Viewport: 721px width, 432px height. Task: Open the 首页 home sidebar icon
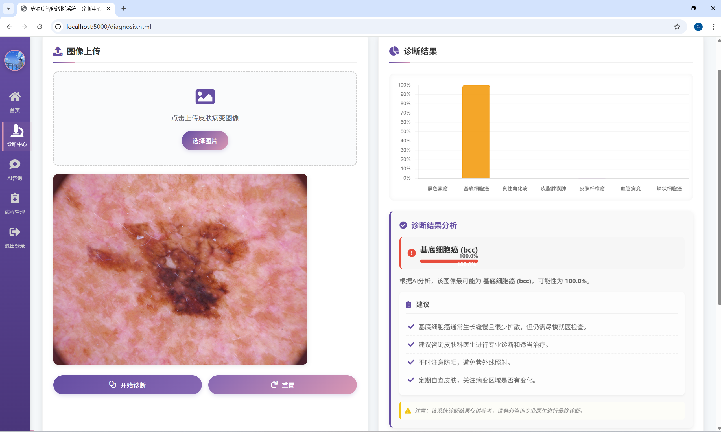click(x=15, y=97)
